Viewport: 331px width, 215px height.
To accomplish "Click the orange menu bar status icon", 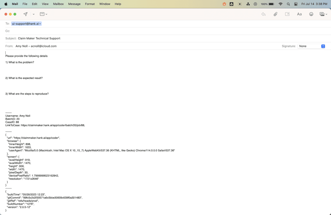I will [224, 4].
